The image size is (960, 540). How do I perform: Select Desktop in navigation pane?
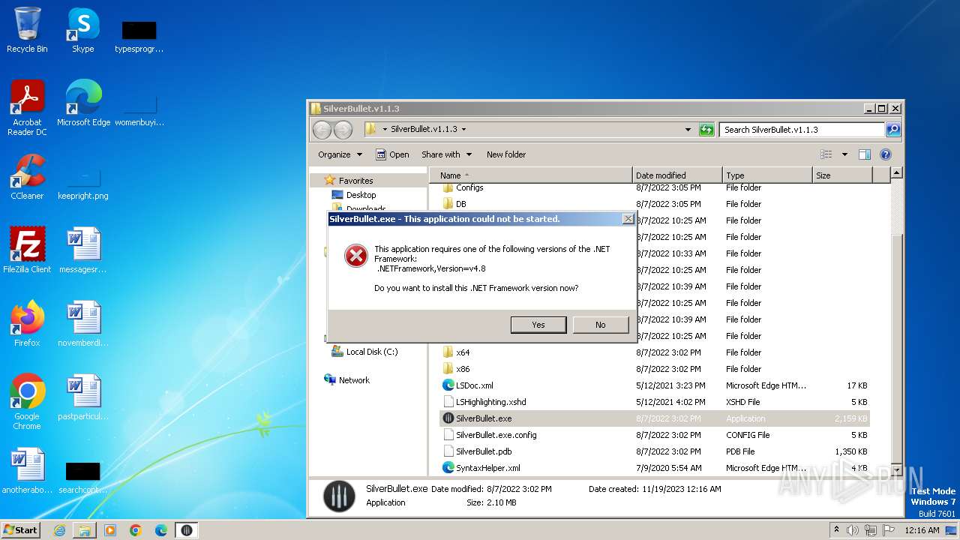[361, 195]
